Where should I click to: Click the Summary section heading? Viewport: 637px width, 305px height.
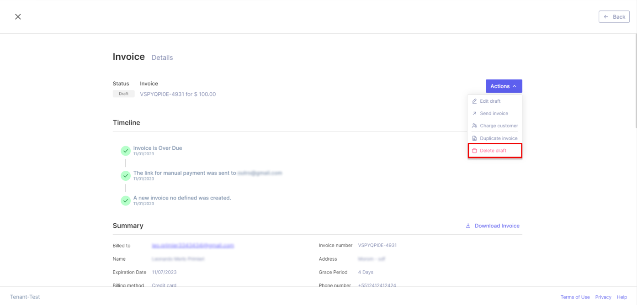(x=128, y=226)
